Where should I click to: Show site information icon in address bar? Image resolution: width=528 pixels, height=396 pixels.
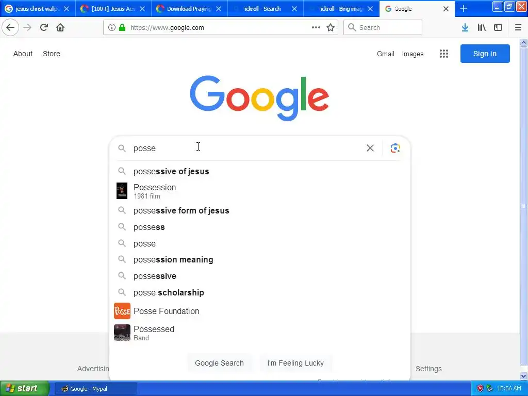pyautogui.click(x=111, y=28)
